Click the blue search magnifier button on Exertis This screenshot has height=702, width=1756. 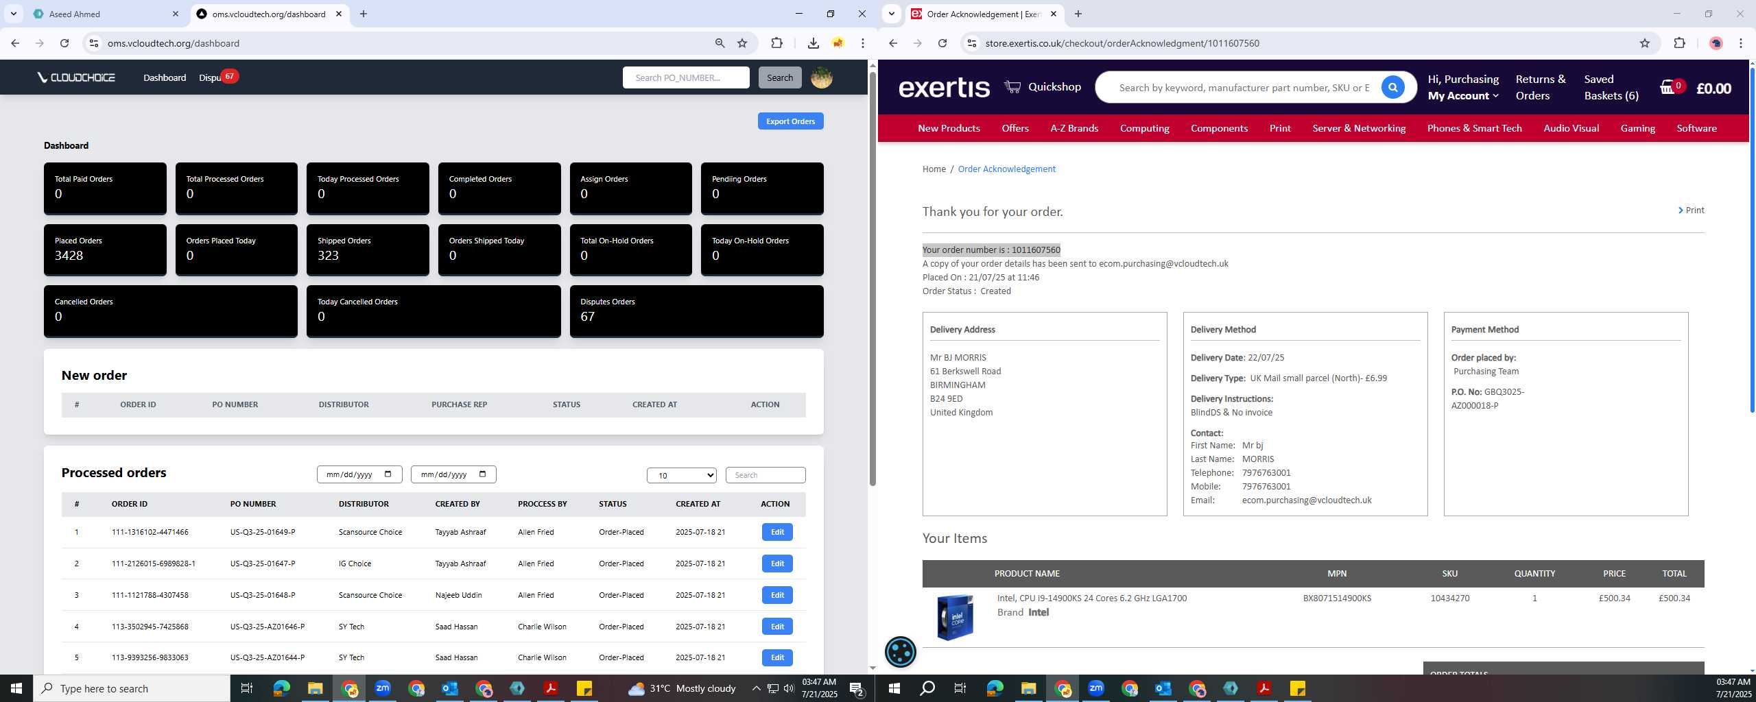click(x=1392, y=87)
